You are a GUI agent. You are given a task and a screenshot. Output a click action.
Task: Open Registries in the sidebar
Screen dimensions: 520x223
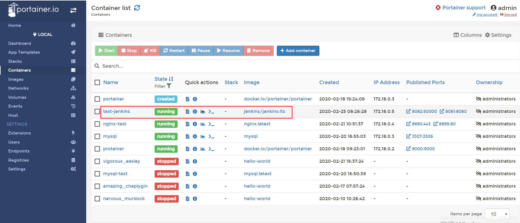[x=18, y=160]
